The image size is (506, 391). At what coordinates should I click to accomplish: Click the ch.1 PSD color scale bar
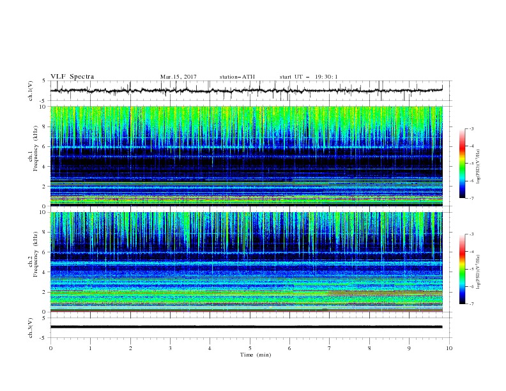(463, 164)
